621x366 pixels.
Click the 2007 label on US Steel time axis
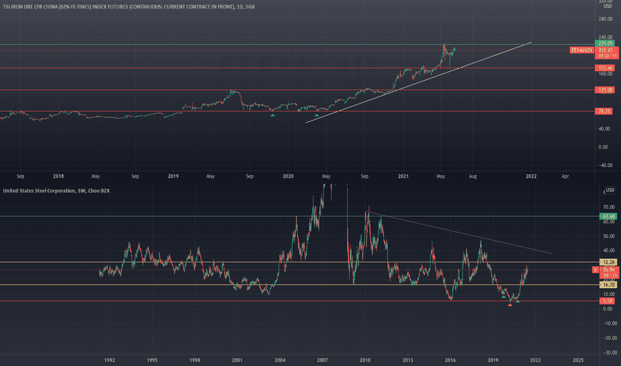[x=322, y=361]
